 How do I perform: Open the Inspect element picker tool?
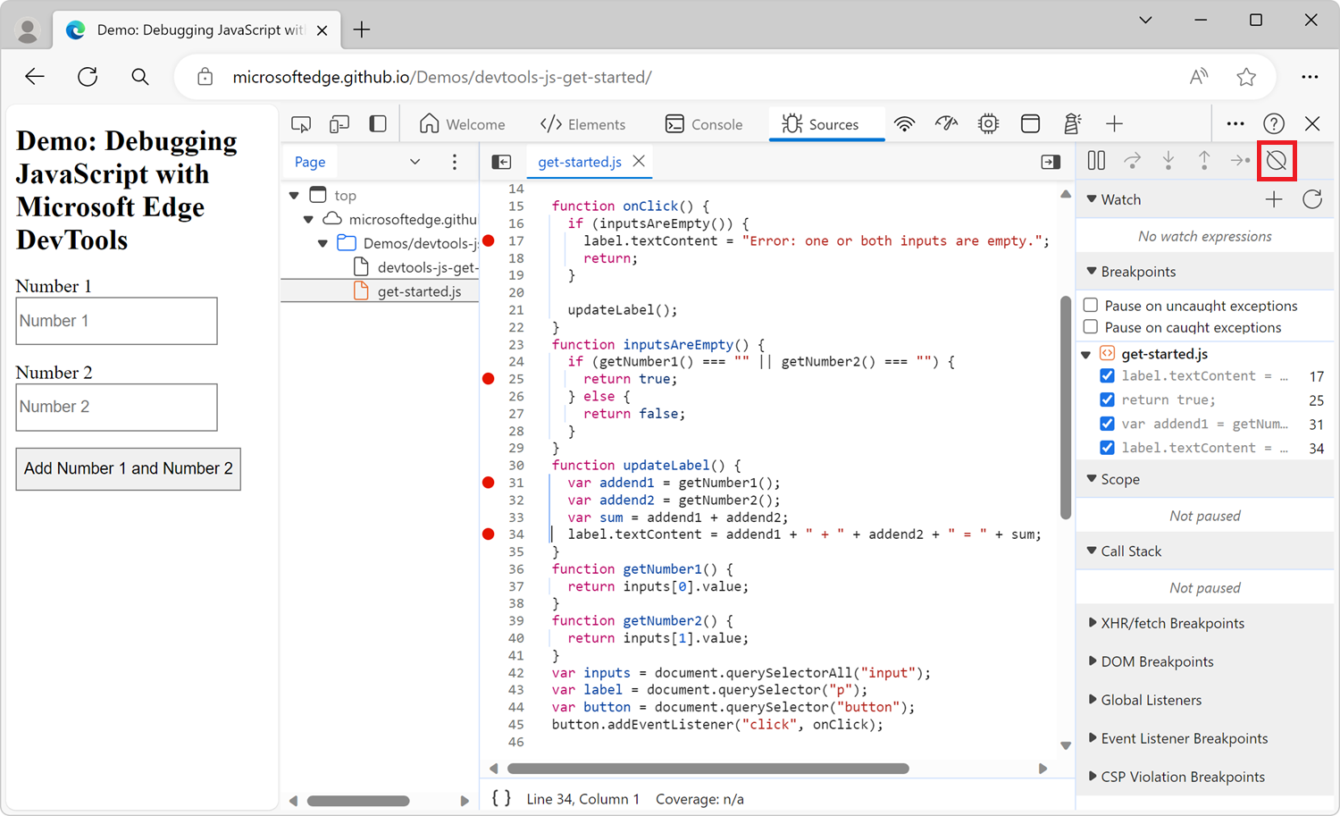click(x=301, y=124)
